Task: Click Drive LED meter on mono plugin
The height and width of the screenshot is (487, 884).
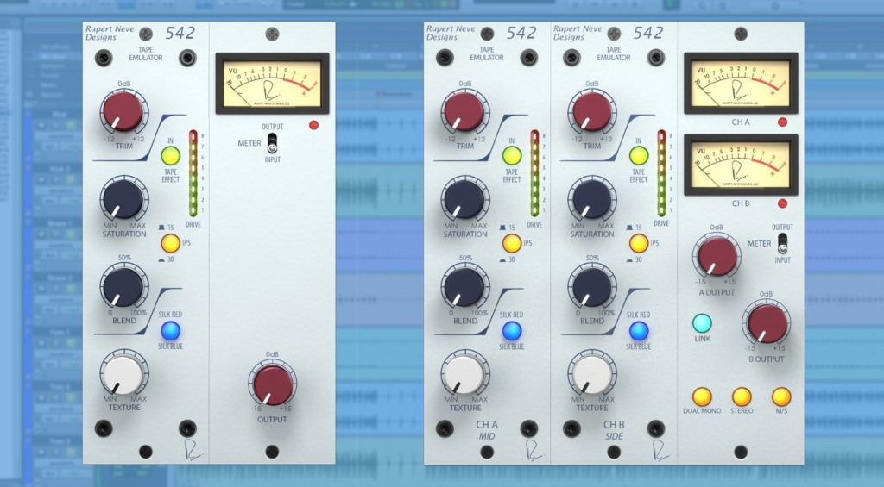Action: coord(193,173)
